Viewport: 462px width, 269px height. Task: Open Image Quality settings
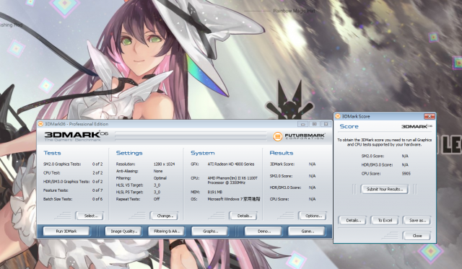(123, 231)
